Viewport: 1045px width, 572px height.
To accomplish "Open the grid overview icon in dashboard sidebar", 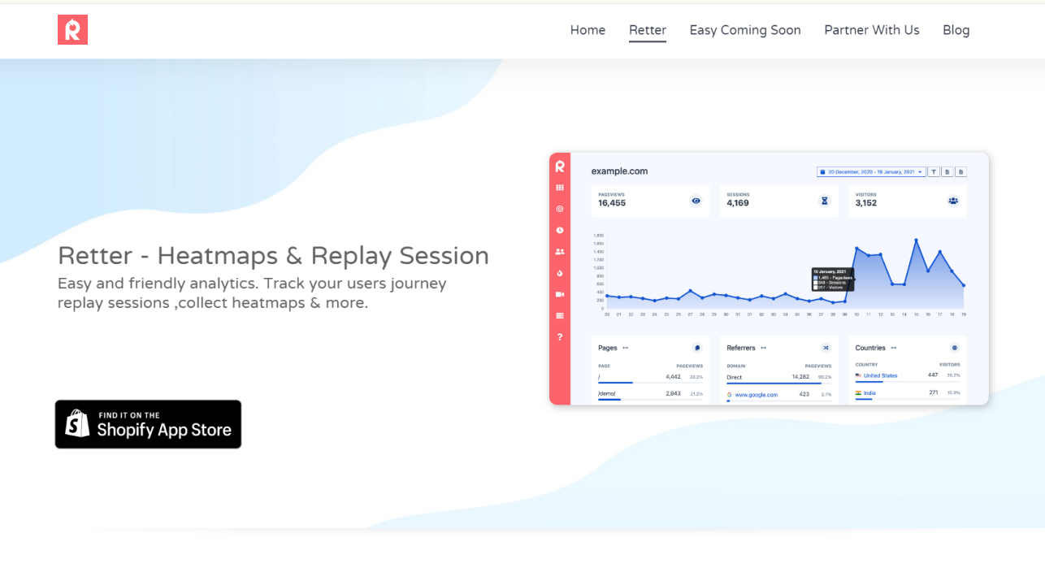I will (x=560, y=188).
